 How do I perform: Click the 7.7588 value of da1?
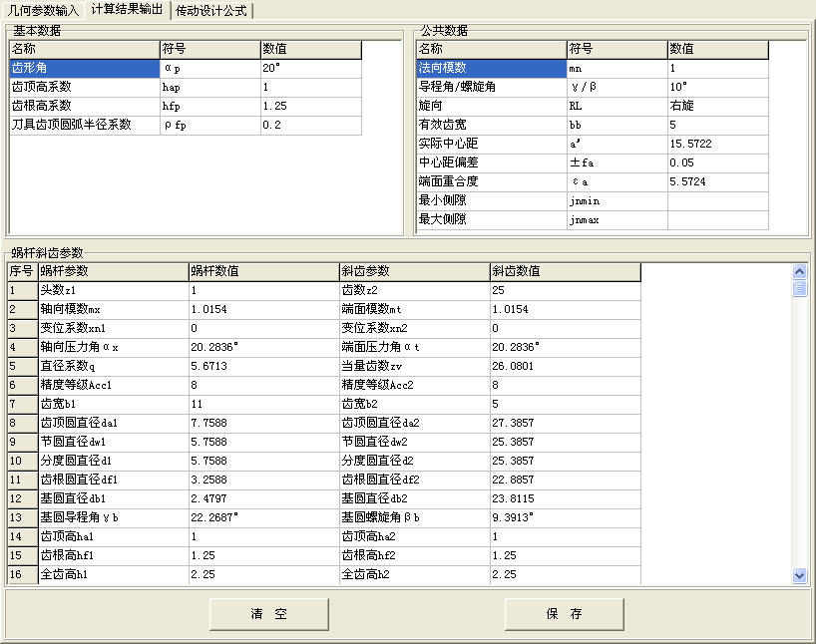[x=263, y=423]
